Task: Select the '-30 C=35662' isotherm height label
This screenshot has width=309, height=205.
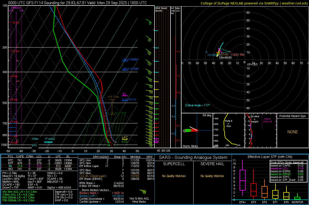Action: click(x=130, y=59)
